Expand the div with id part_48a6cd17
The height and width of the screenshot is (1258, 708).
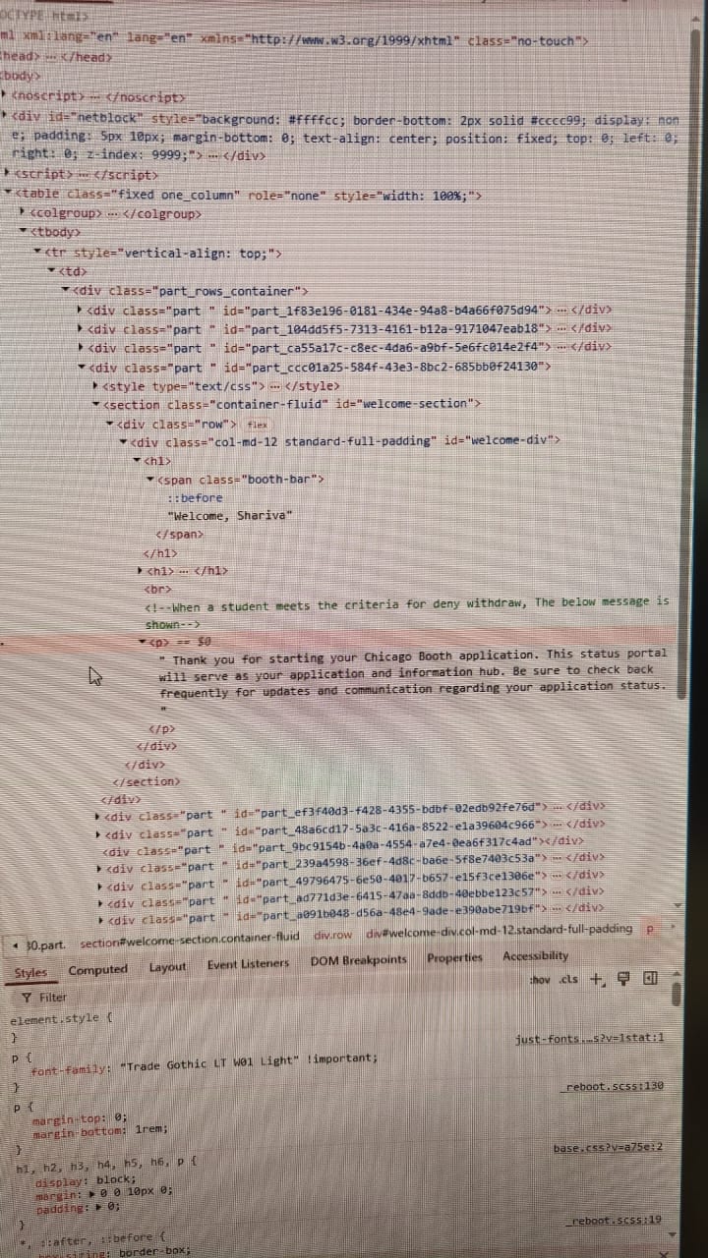click(x=96, y=832)
